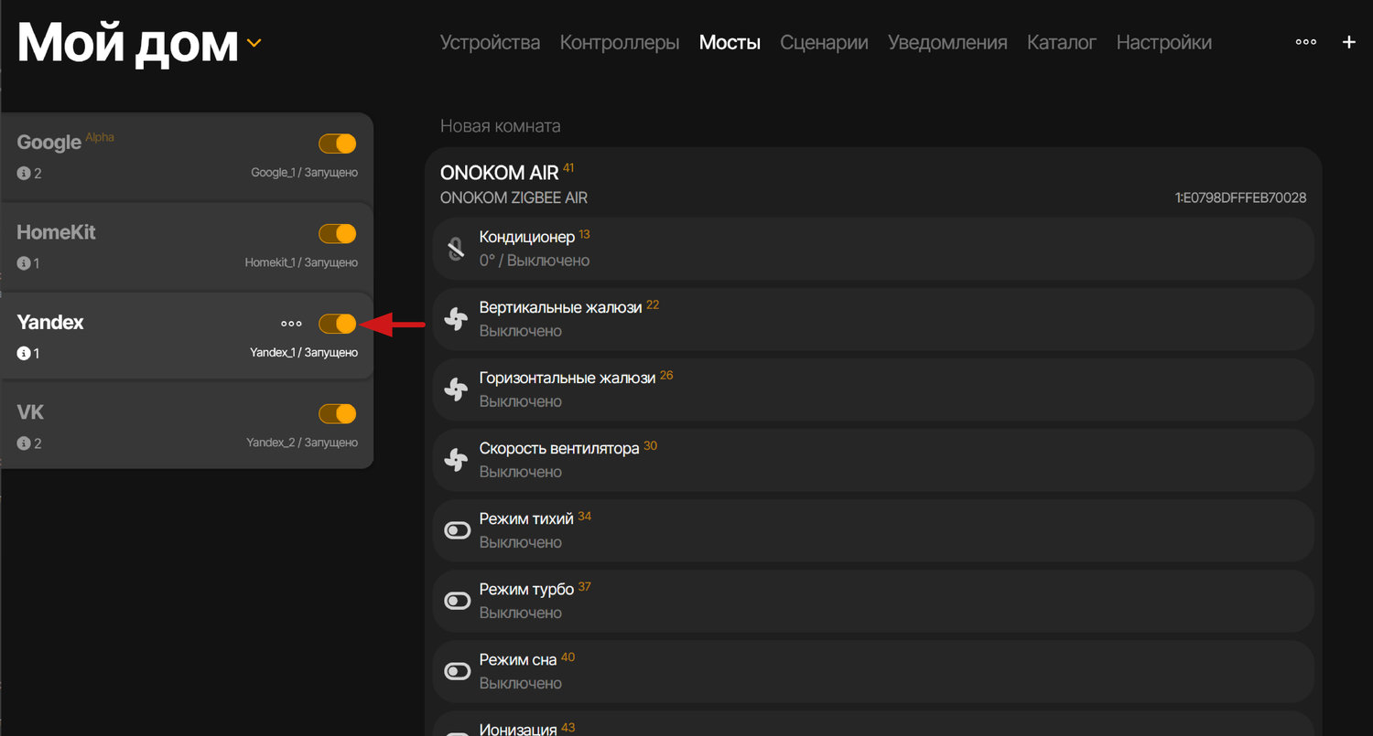
Task: Click the fan icon beside Вертикальные жалюзи
Action: point(456,318)
